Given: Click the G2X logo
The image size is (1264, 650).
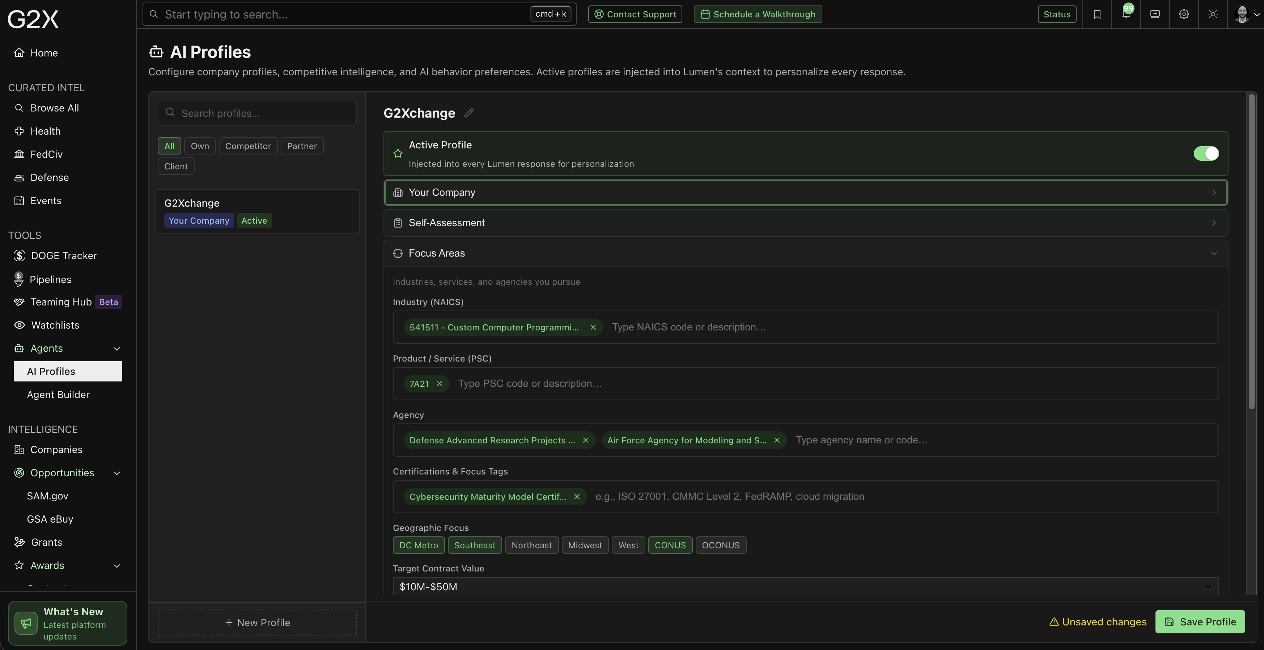Looking at the screenshot, I should [33, 19].
